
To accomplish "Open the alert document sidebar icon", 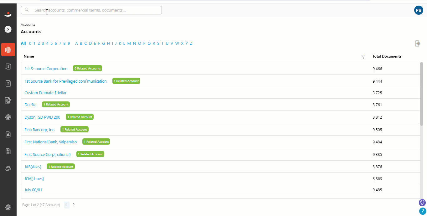I will pyautogui.click(x=8, y=134).
